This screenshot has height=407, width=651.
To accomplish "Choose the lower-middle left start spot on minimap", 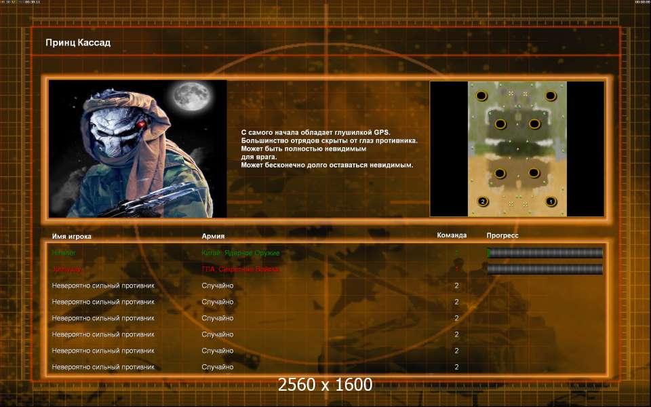I will click(500, 173).
